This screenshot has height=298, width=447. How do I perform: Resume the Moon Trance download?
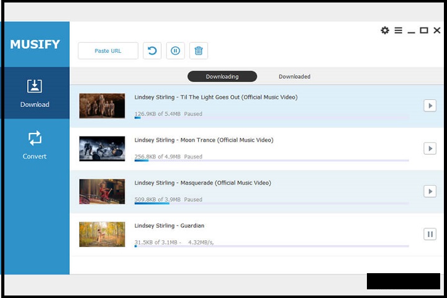[430, 148]
